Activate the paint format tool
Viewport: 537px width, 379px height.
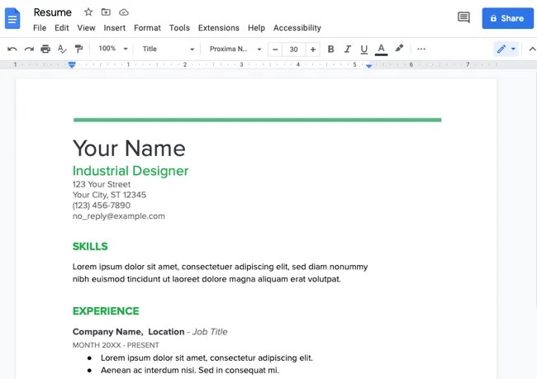pos(78,49)
